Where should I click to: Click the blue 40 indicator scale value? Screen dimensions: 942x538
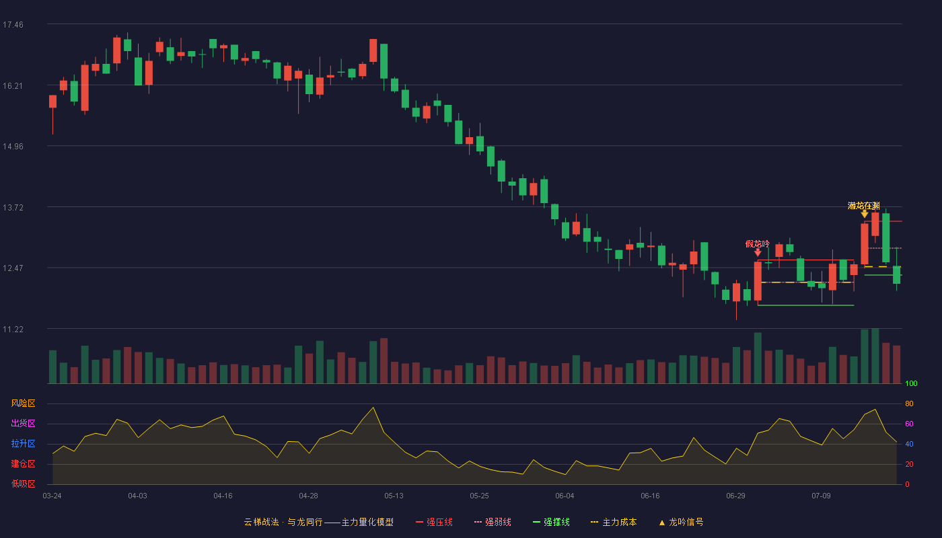tap(909, 444)
